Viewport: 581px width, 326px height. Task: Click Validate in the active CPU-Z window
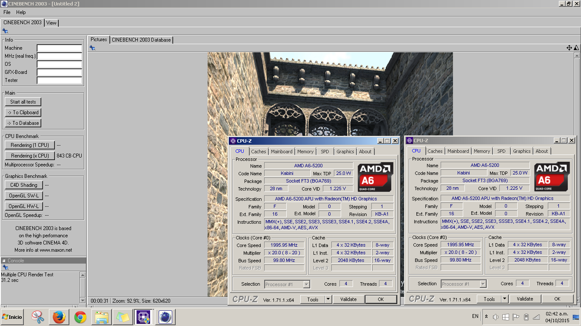click(x=348, y=299)
